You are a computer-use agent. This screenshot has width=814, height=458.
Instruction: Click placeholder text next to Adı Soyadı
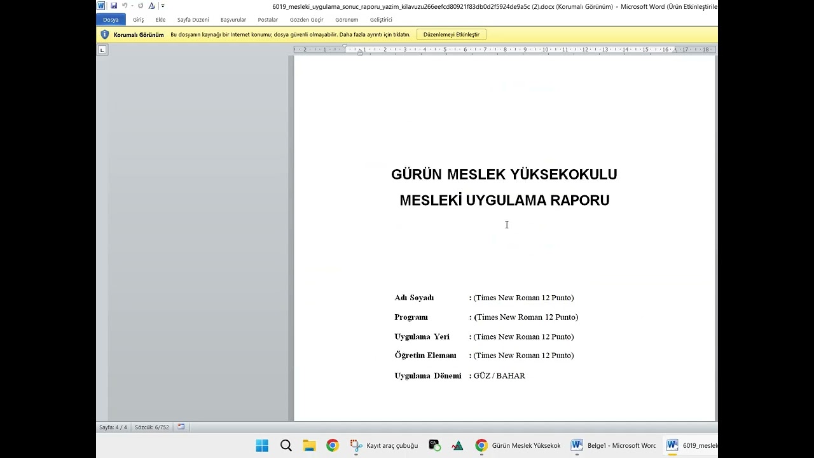pos(523,298)
